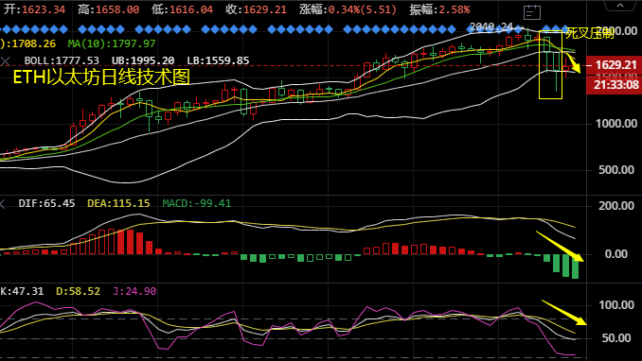The height and width of the screenshot is (361, 642).
Task: Click the 2040.24 high price marker
Action: (x=490, y=27)
